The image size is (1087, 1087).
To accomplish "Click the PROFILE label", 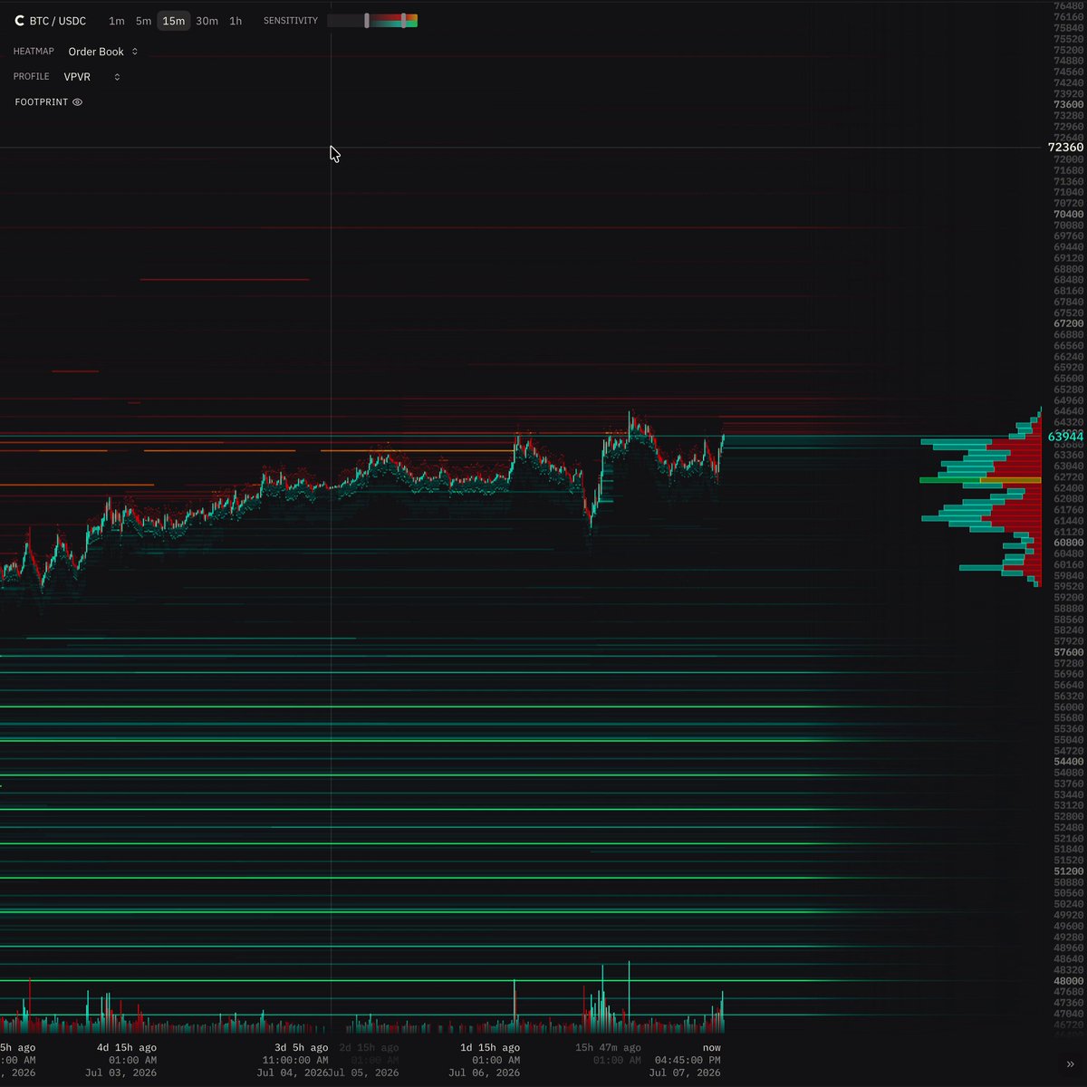I will point(32,77).
